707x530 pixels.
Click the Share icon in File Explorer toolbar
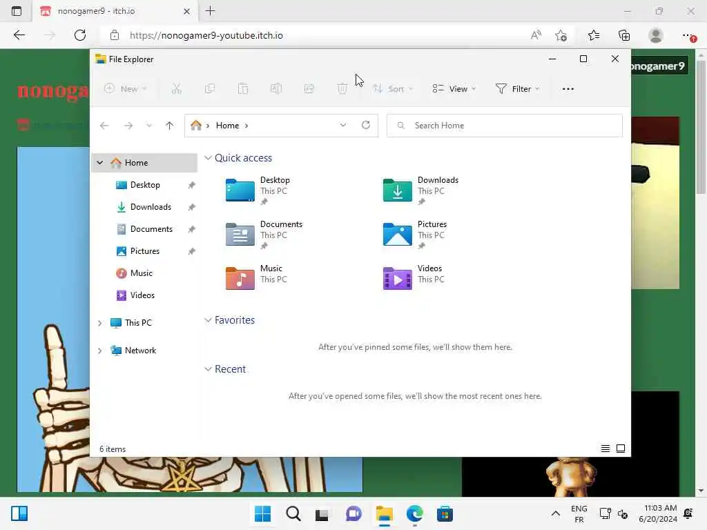(309, 89)
